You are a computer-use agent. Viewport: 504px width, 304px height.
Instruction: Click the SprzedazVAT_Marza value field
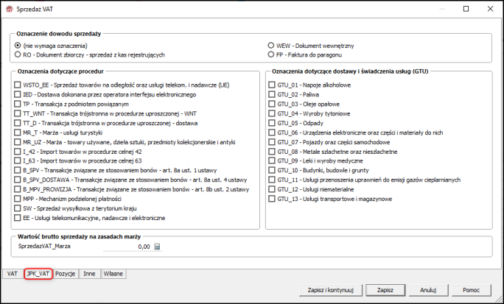[129, 247]
